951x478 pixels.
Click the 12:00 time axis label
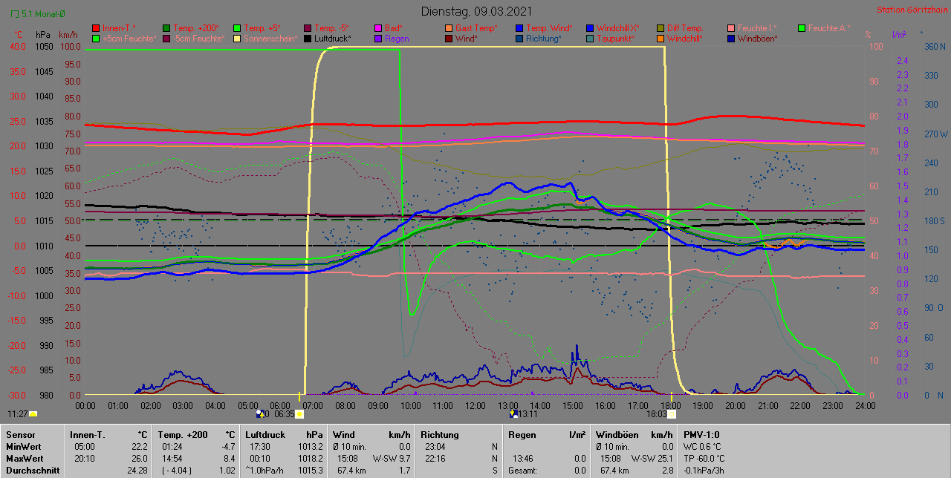[475, 406]
